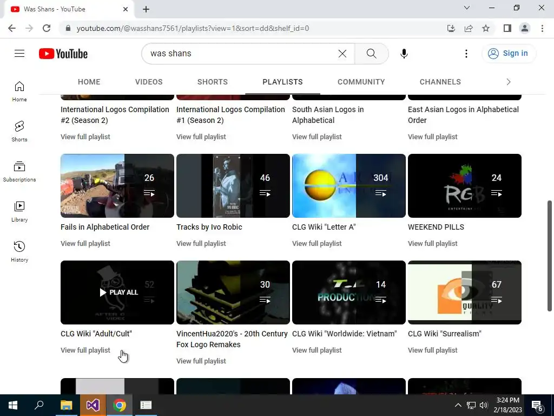Open the Tracks by Ivo Robic thumbnail
Screen dimensions: 554x416
coord(233,186)
